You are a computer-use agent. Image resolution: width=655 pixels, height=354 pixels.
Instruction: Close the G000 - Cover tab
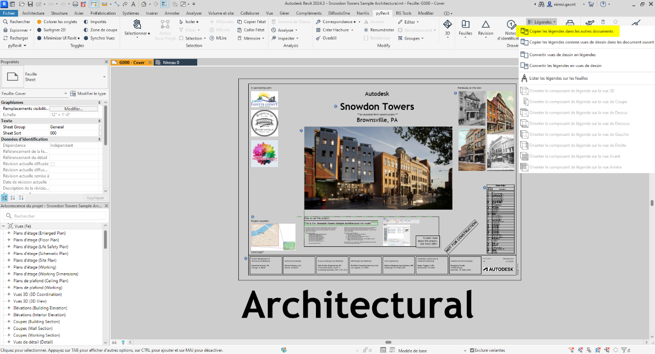pos(150,62)
